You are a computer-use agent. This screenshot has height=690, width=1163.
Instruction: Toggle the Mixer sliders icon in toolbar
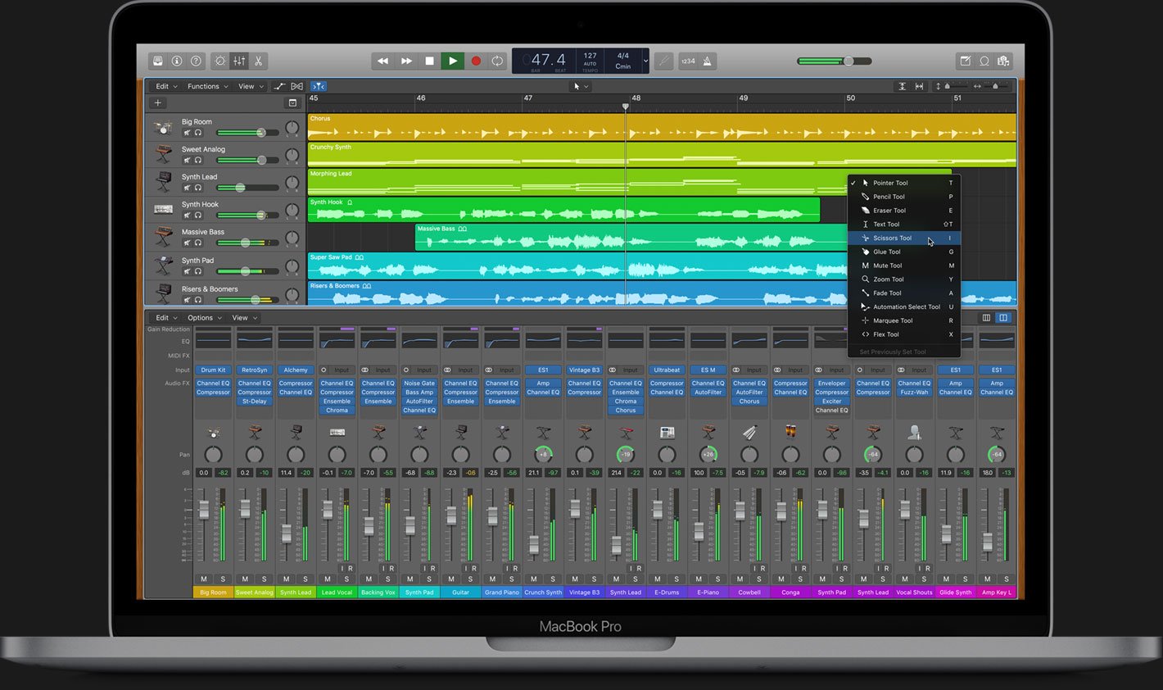point(239,61)
